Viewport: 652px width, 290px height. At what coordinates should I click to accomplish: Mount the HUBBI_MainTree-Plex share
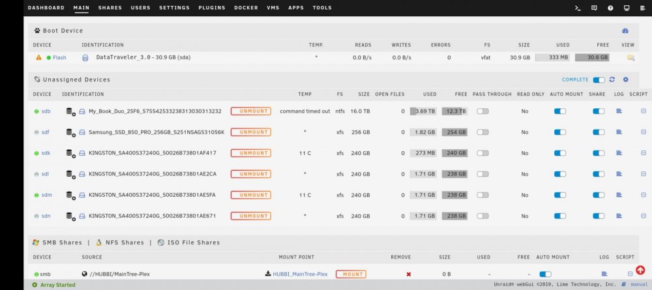point(351,274)
